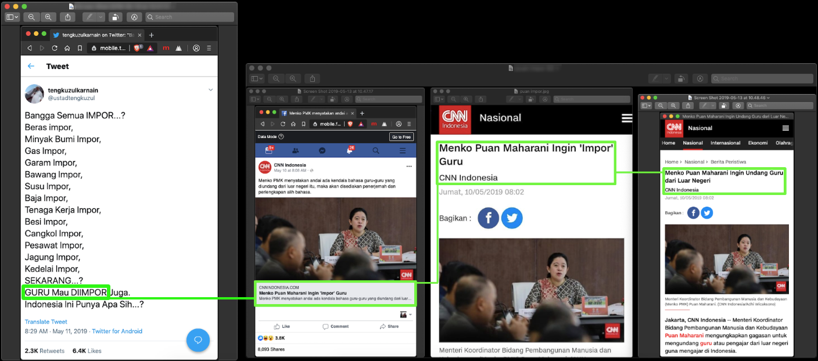Open three-dot menu on CNN Indonesia Facebook post
This screenshot has width=818, height=361.
click(409, 166)
